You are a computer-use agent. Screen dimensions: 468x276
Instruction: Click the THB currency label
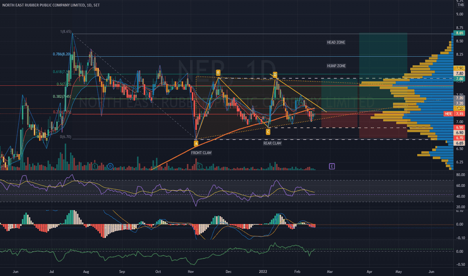(x=460, y=5)
